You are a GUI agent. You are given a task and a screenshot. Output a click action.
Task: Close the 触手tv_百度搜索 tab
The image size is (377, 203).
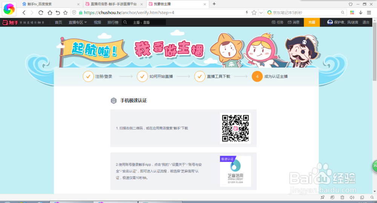(x=78, y=4)
